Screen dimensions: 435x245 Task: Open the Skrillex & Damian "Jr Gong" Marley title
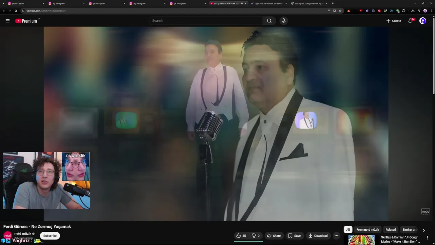pos(400,240)
